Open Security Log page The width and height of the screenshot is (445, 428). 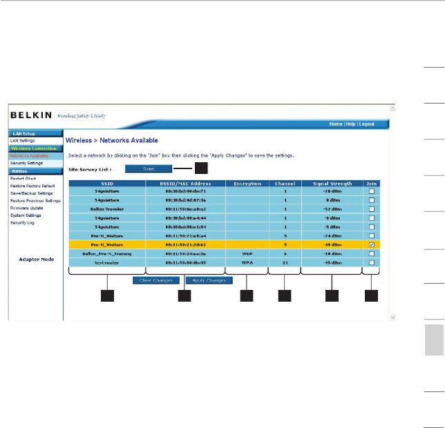pyautogui.click(x=22, y=223)
